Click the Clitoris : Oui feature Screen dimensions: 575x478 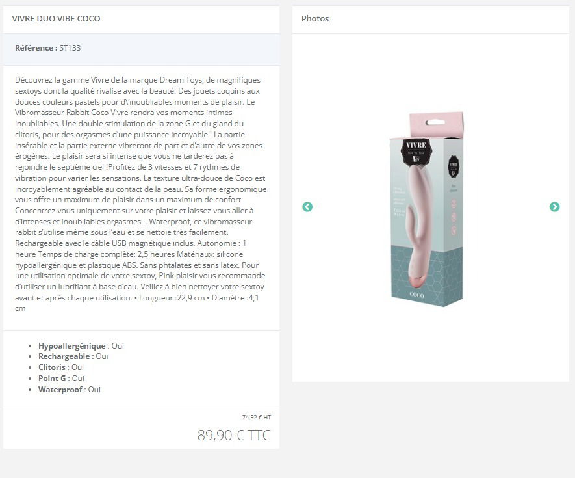(61, 367)
